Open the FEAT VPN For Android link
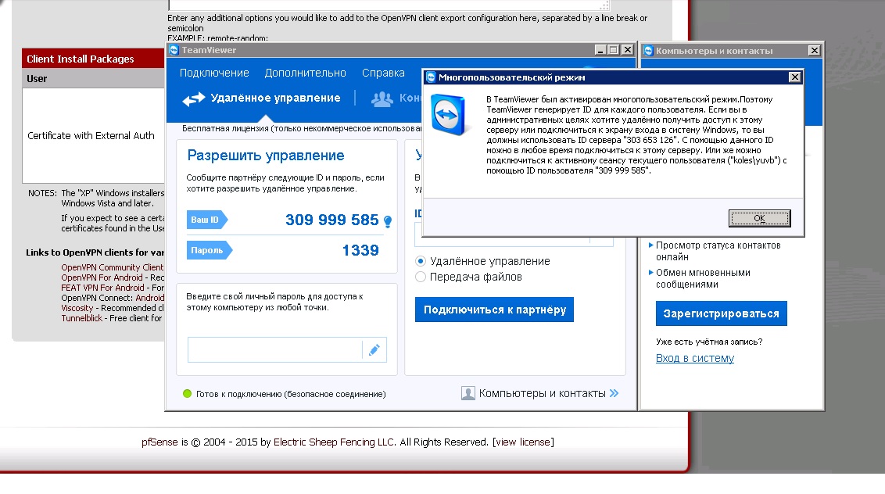885x494 pixels. pyautogui.click(x=102, y=288)
